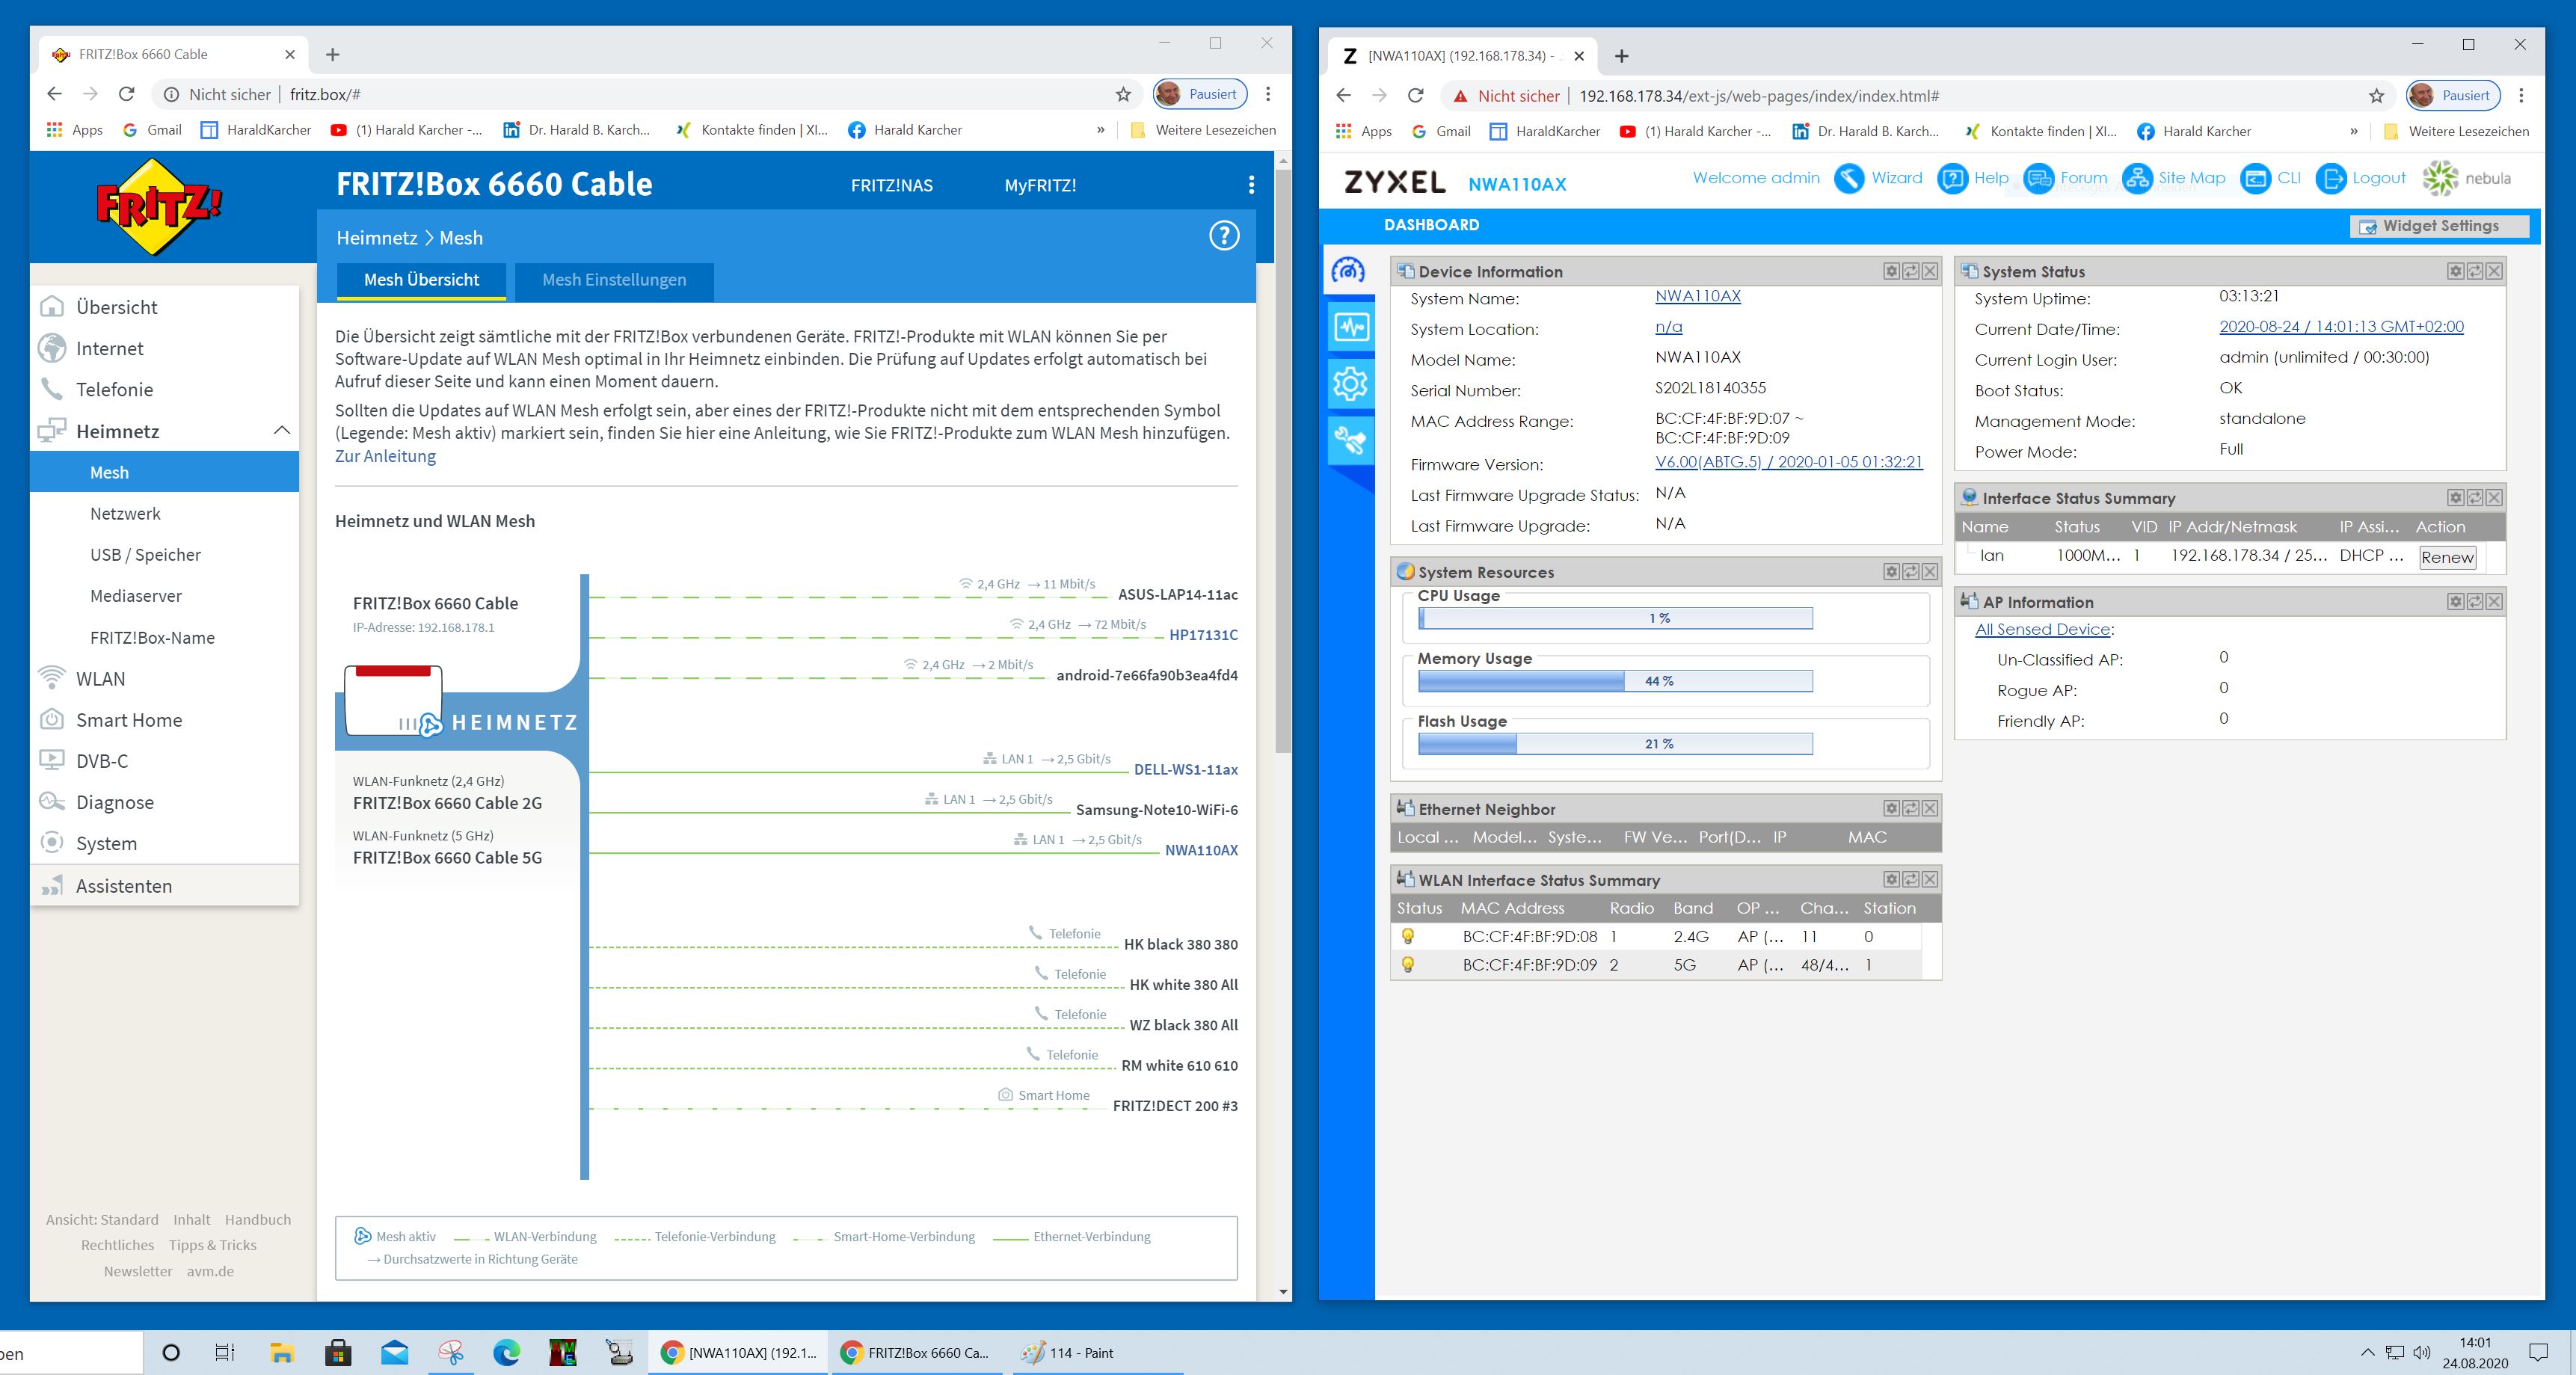Select WLAN in FRITZ!Box sidebar
The width and height of the screenshot is (2576, 1375).
point(100,679)
